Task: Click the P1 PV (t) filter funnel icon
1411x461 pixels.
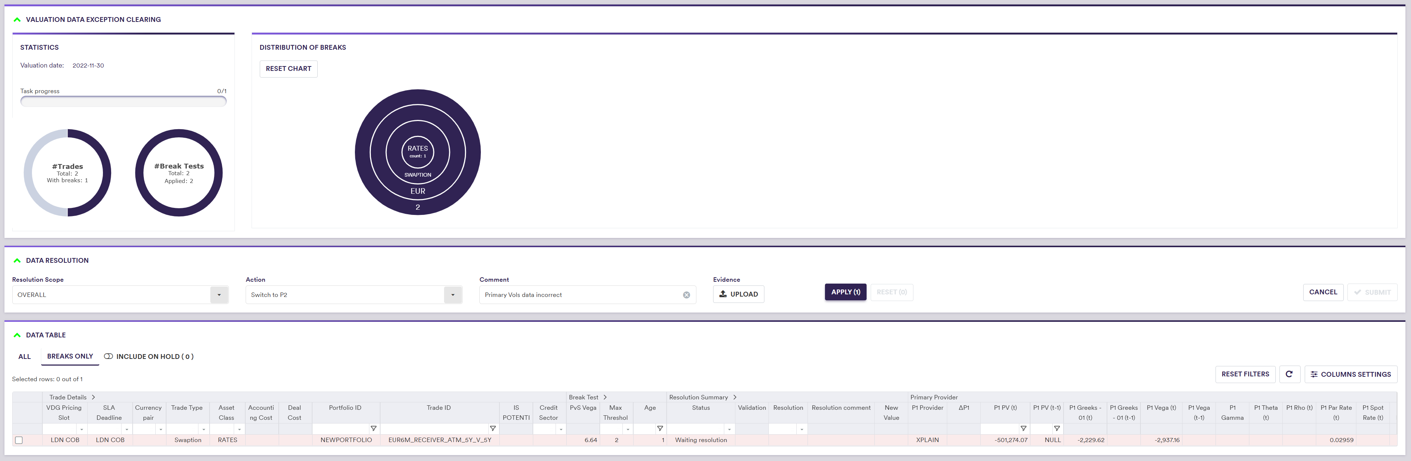Action: click(x=1023, y=429)
